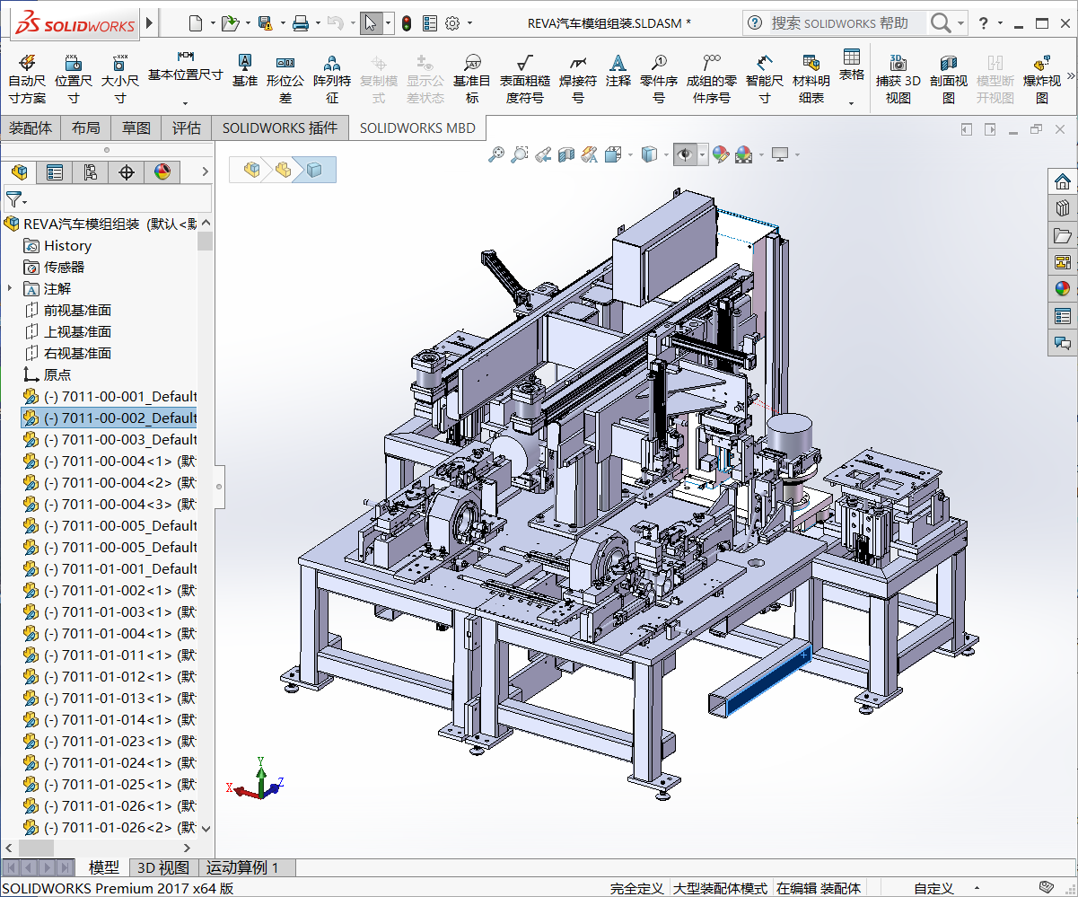
Task: Open the display style dropdown arrow
Action: [666, 154]
